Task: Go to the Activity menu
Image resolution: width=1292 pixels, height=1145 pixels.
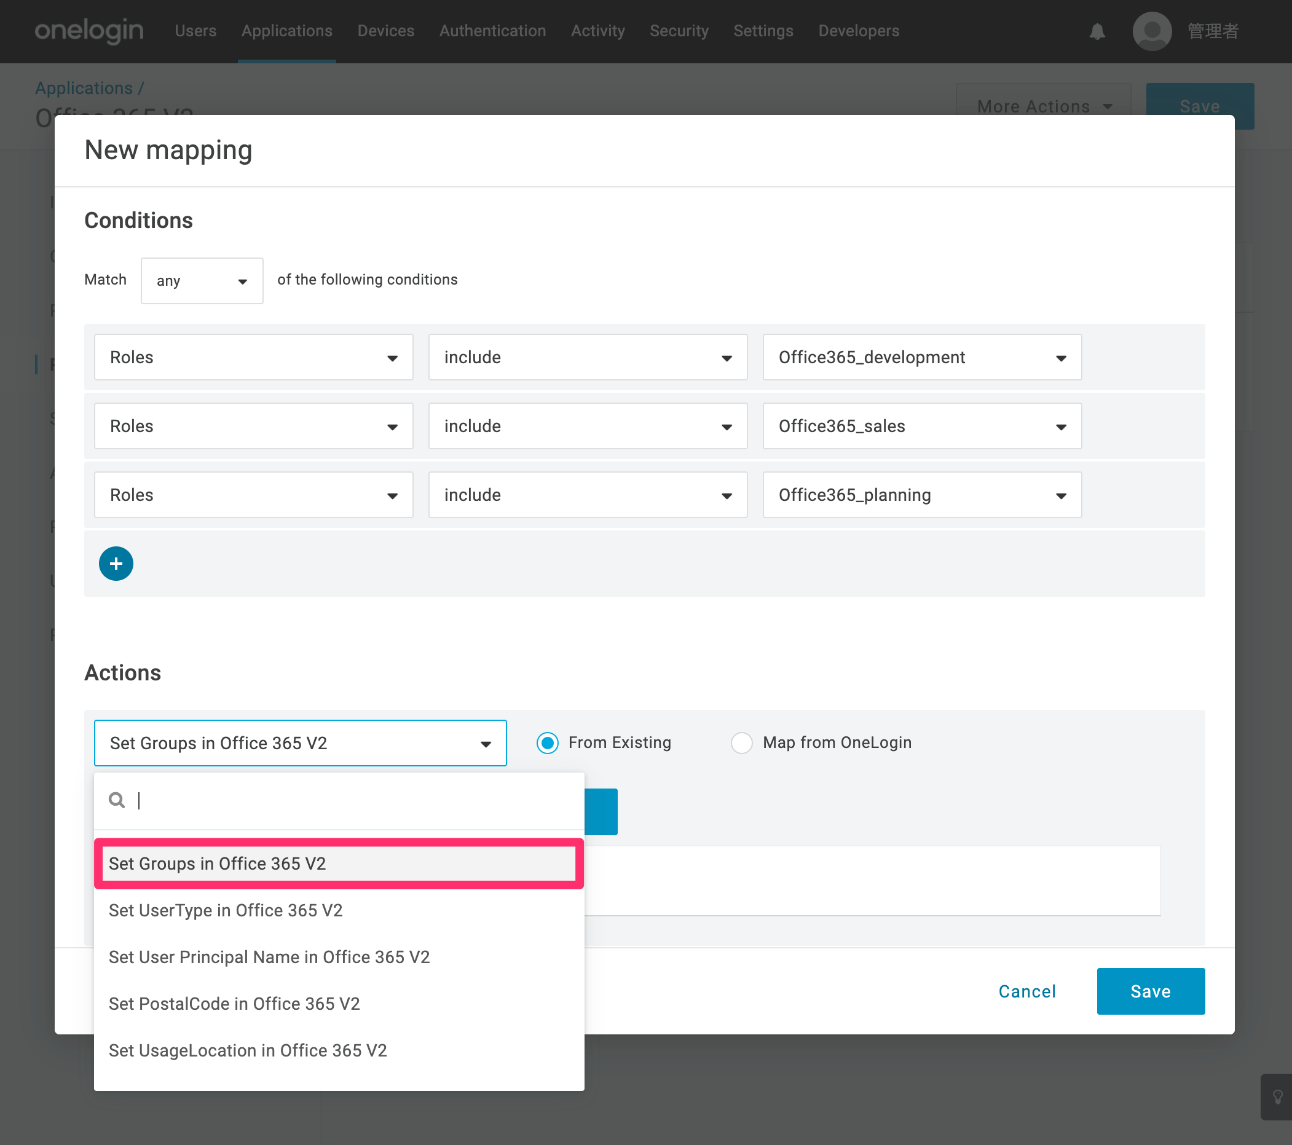Action: [x=598, y=31]
